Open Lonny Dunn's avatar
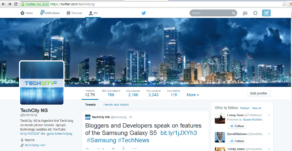The height and width of the screenshot is (151, 292). point(220,118)
